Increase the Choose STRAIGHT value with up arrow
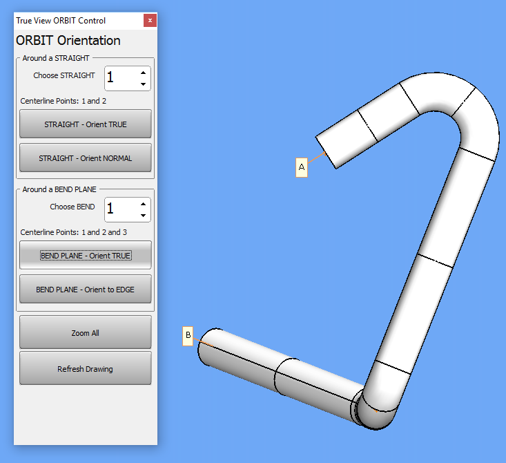 (x=143, y=73)
